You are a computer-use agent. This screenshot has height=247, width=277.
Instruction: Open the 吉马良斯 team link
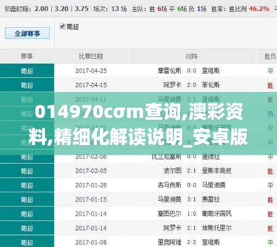170,185
